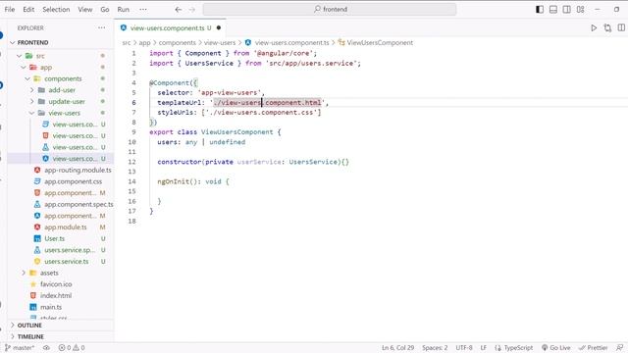
Task: Collapse the components folder
Action: point(27,78)
